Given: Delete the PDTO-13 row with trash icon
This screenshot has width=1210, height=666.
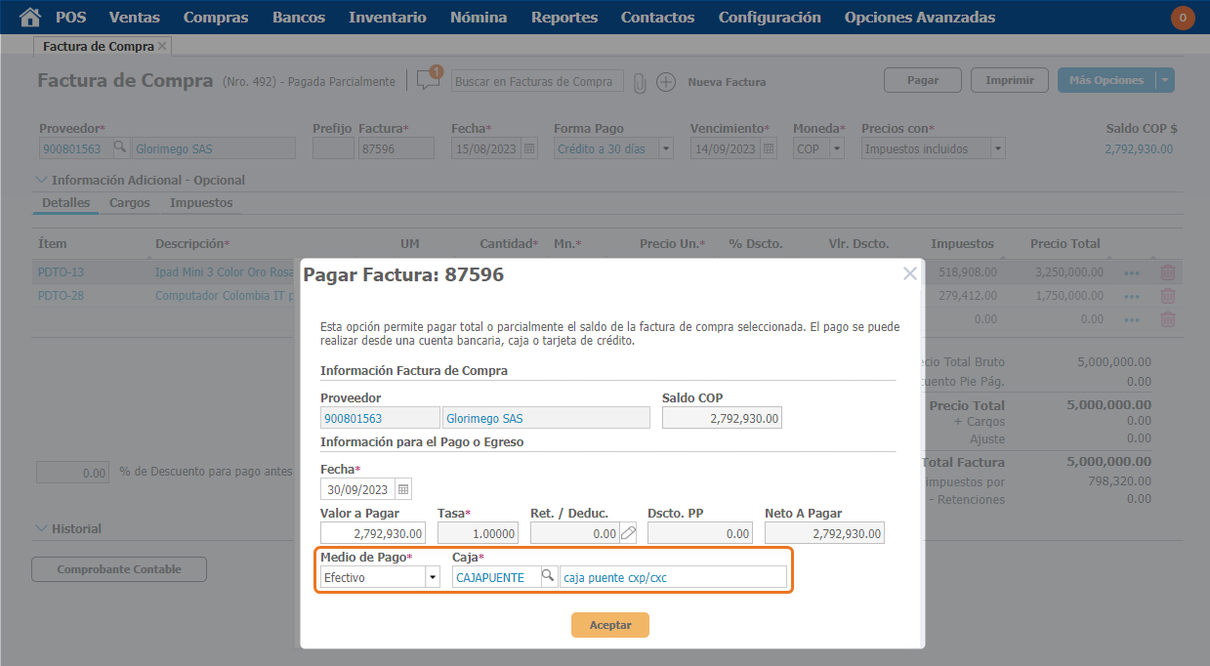Looking at the screenshot, I should pyautogui.click(x=1167, y=272).
